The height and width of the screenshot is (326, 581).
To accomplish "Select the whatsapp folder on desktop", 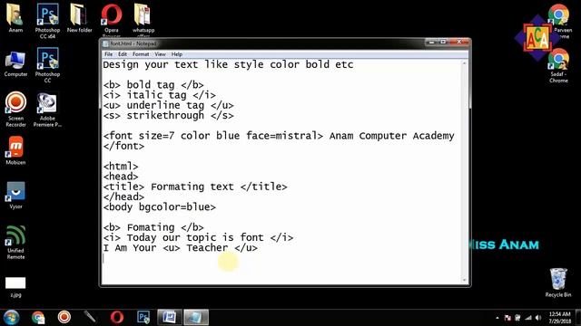I will [x=143, y=21].
